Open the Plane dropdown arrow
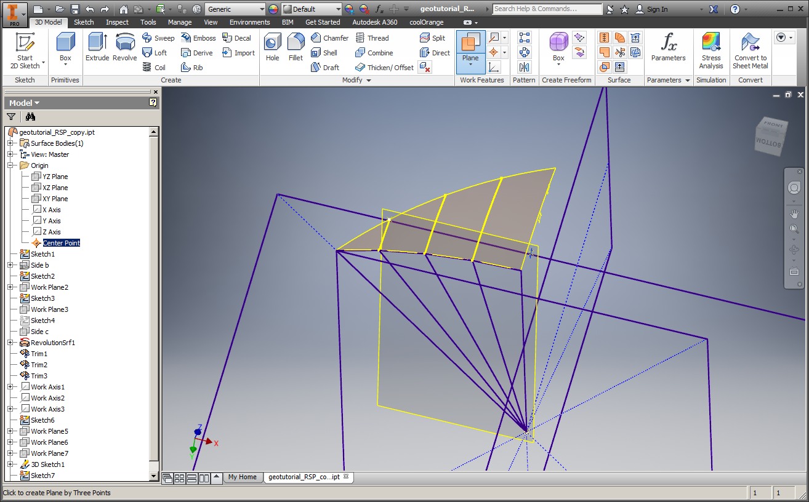This screenshot has height=502, width=809. 470,66
